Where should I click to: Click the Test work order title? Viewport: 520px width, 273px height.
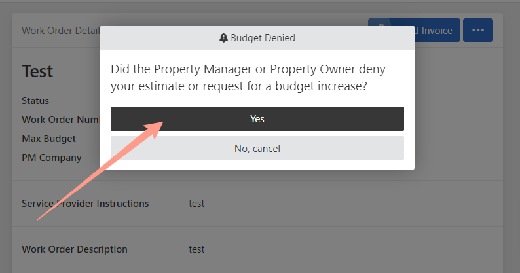pyautogui.click(x=37, y=71)
